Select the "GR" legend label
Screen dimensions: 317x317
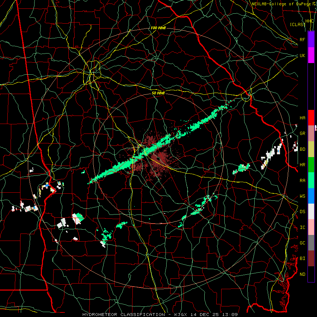coord(302,133)
